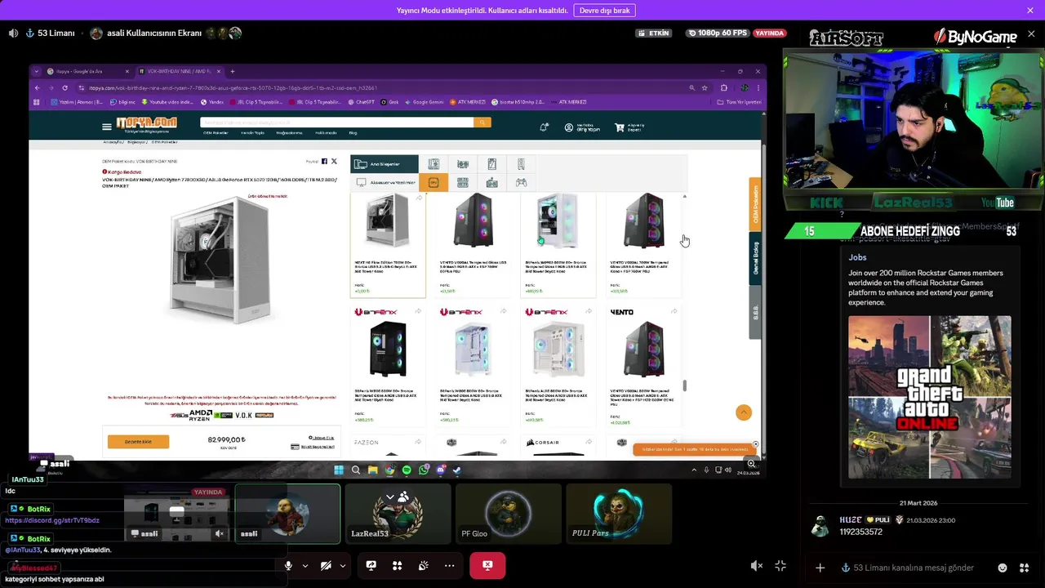Click the Grand Theft Auto Online embed image

point(929,398)
